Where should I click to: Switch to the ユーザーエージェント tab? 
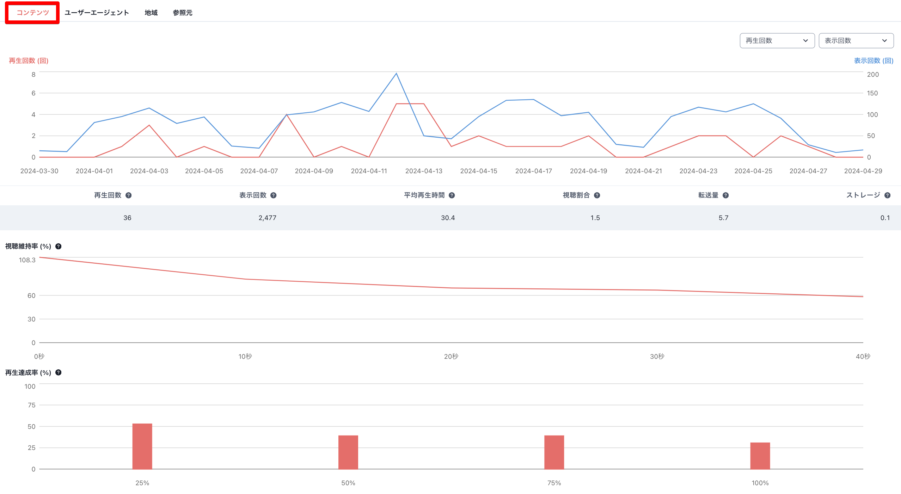point(97,12)
